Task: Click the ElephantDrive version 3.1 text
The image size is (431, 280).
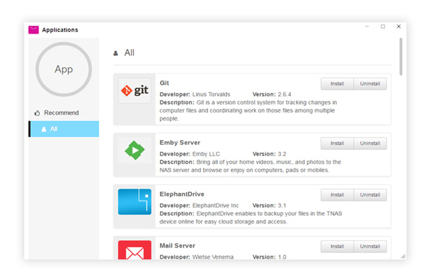Action: click(x=281, y=205)
